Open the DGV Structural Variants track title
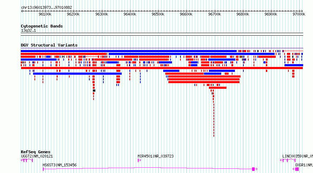The image size is (313, 173). [49, 45]
